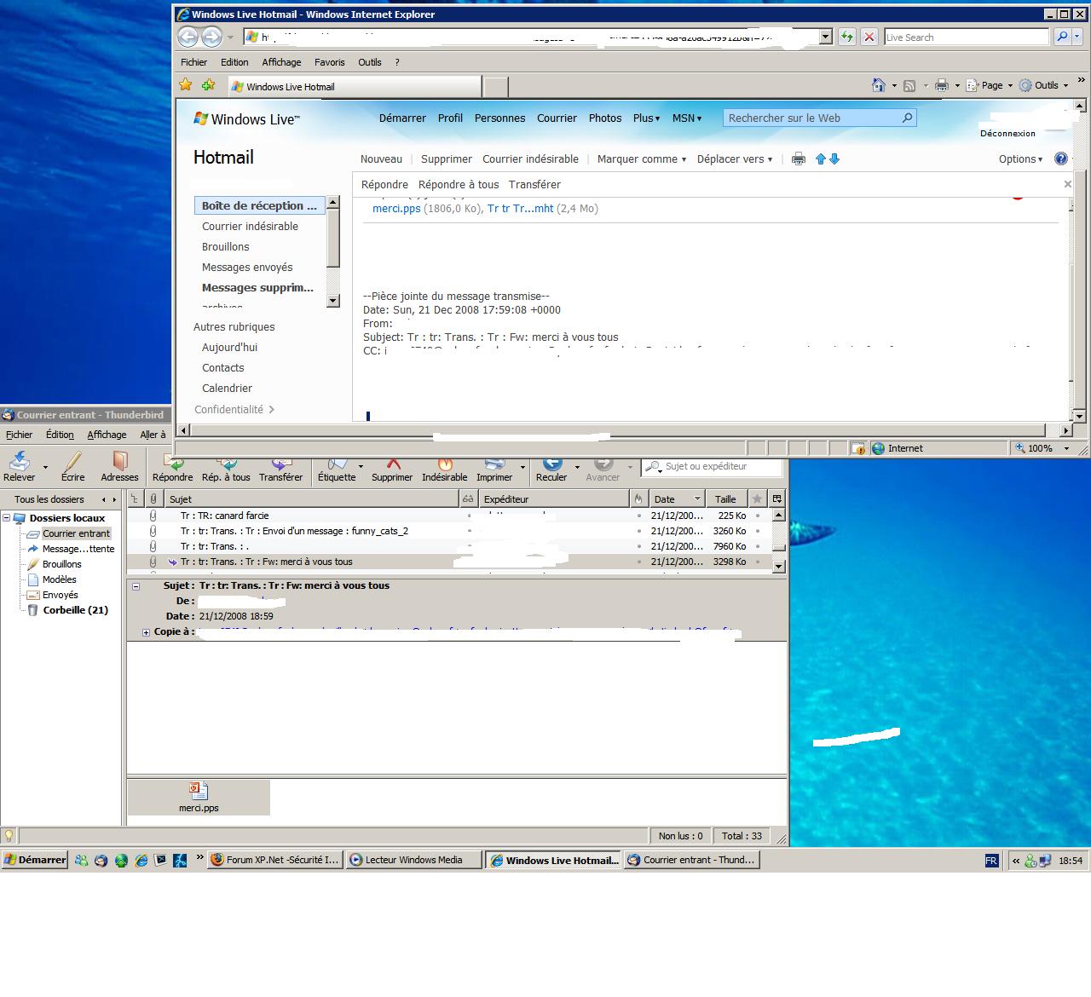This screenshot has width=1091, height=997.
Task: Open Fichier menu in Thunderbird
Action: [x=20, y=435]
